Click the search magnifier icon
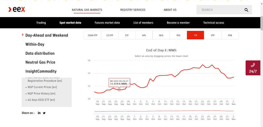Viewport: 263px width, 127px height. pos(246,10)
